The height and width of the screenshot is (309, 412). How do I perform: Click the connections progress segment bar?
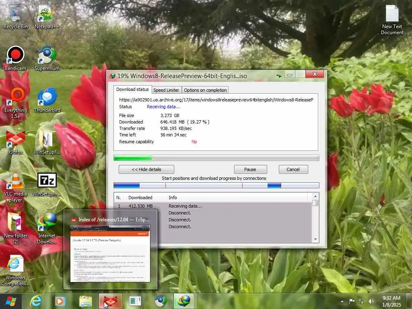(216, 185)
